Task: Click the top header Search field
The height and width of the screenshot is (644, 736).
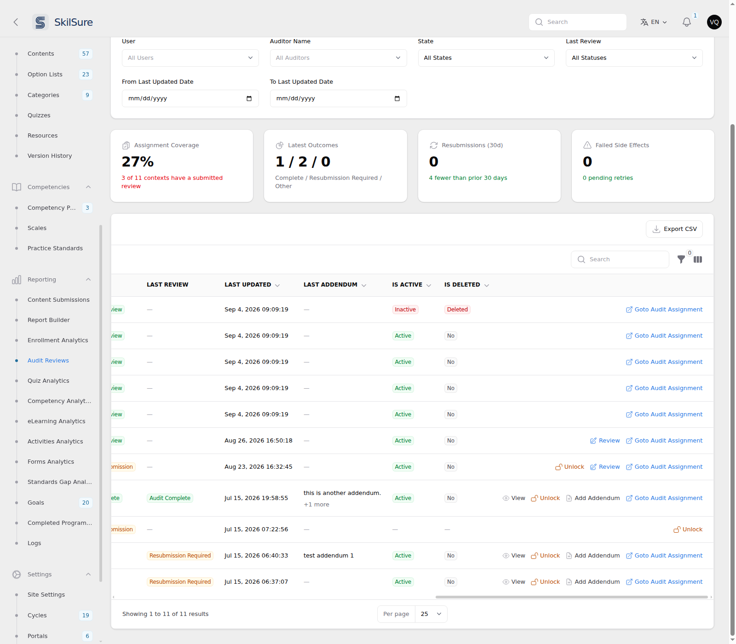Action: click(578, 22)
